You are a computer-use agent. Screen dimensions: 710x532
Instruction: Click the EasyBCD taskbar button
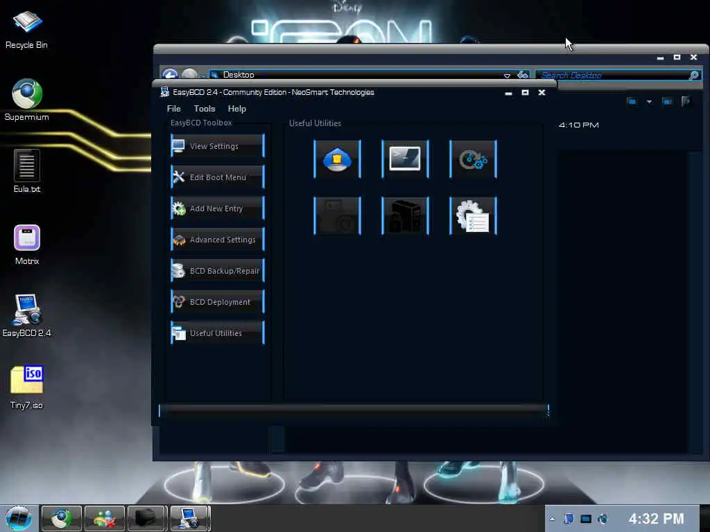click(x=190, y=518)
